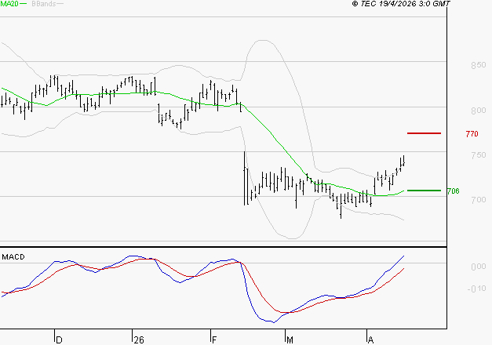Click the MACD -010 axis label
492x345 pixels.
coord(476,289)
